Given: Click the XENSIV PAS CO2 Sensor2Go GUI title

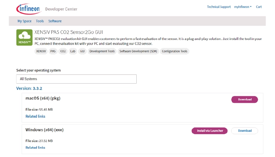Looking at the screenshot, I should (x=69, y=32).
